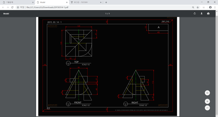Screen dimensions: 218x117
Task: Open the Chrome three-dot menu
Action: tap(215, 7)
